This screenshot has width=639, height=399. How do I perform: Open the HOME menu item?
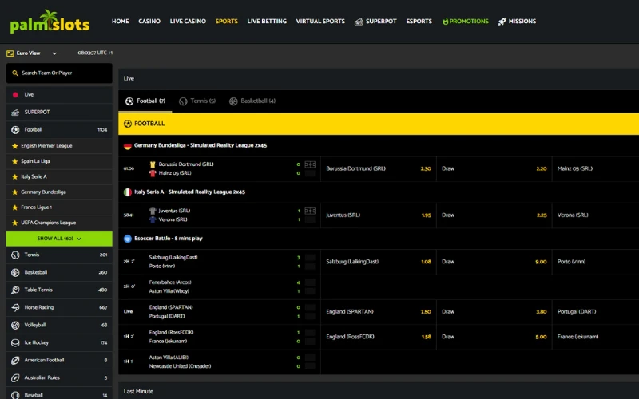click(121, 22)
